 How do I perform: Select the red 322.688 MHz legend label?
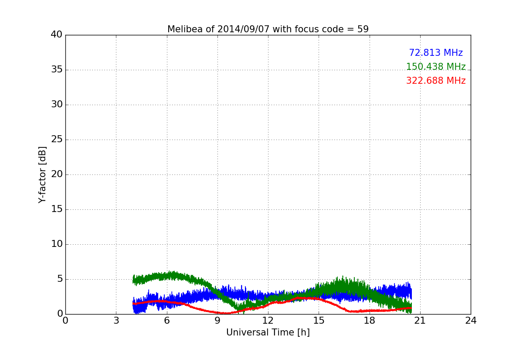436,81
